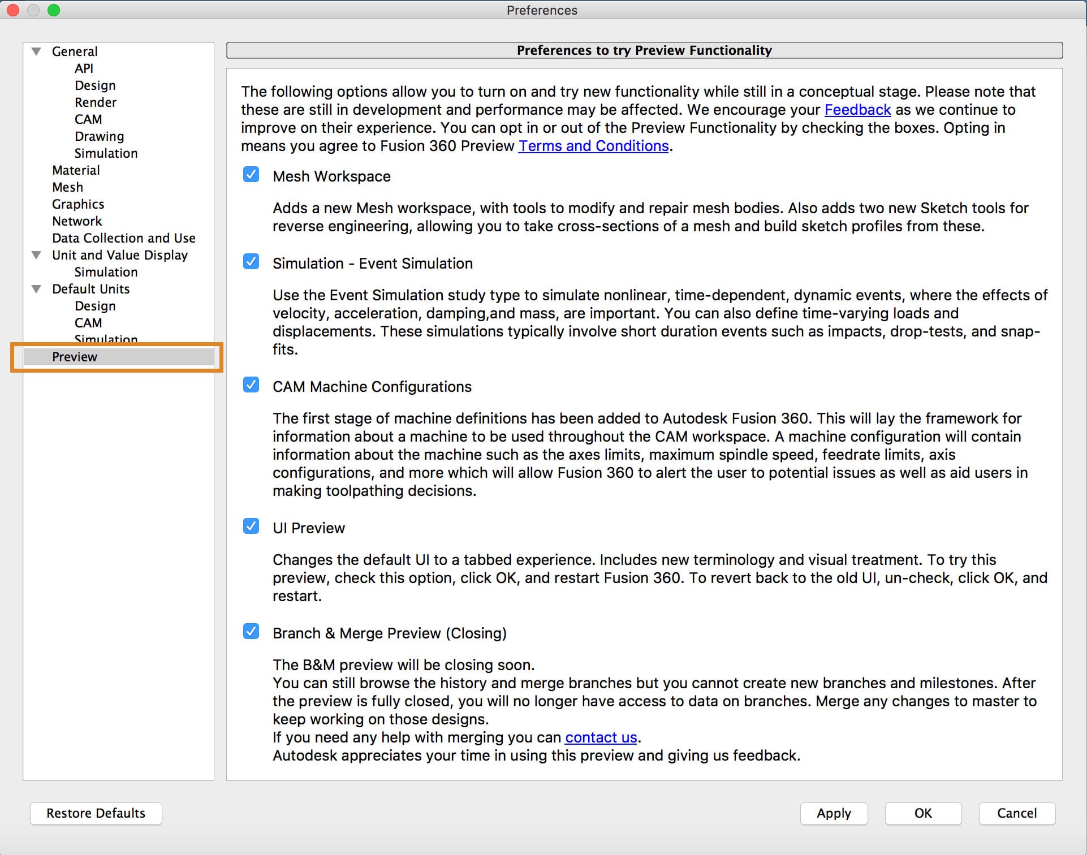1087x855 pixels.
Task: Disable CAM Machine Configurations checkbox
Action: click(x=251, y=385)
